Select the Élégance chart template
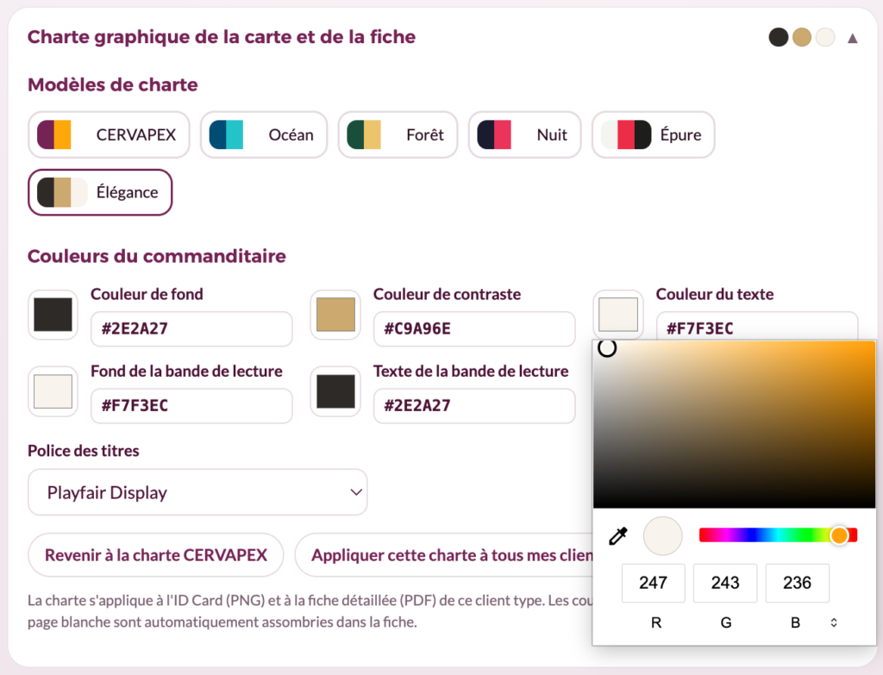Screen dimensions: 883x675 click(x=100, y=192)
